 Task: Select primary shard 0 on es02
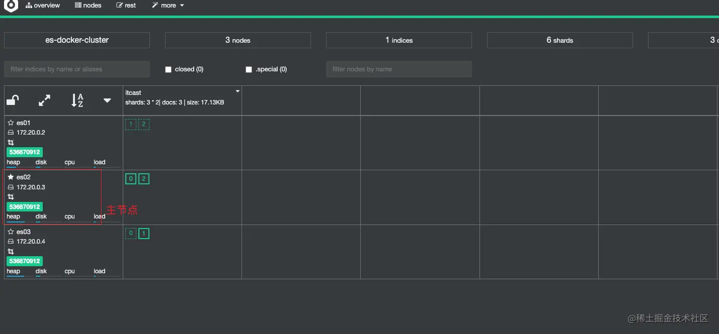click(131, 179)
